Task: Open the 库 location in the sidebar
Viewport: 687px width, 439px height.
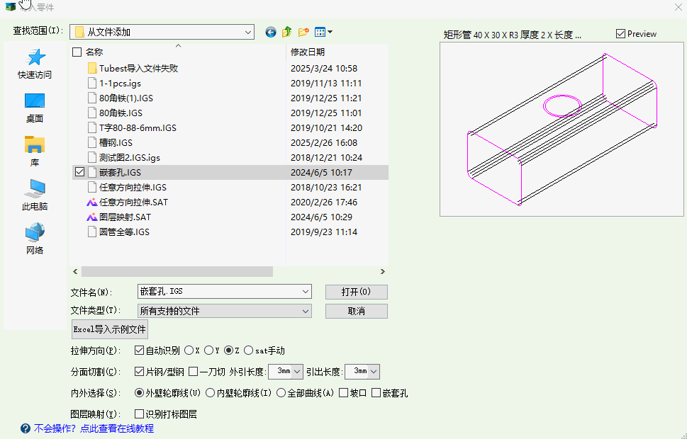Action: [x=35, y=152]
